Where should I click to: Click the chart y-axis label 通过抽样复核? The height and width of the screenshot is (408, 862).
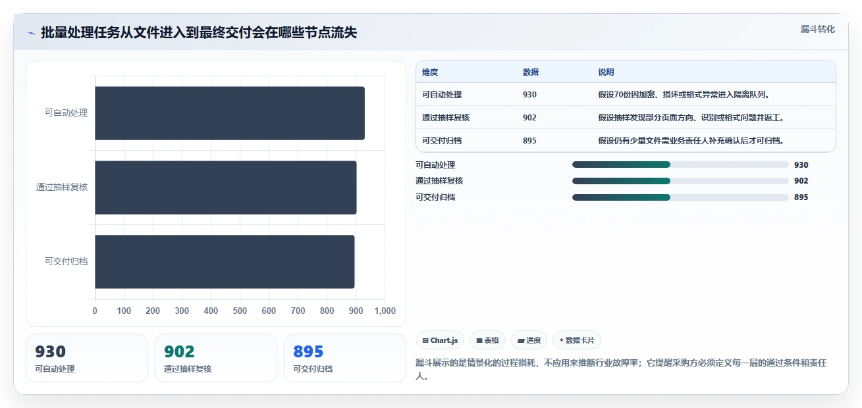(x=62, y=187)
